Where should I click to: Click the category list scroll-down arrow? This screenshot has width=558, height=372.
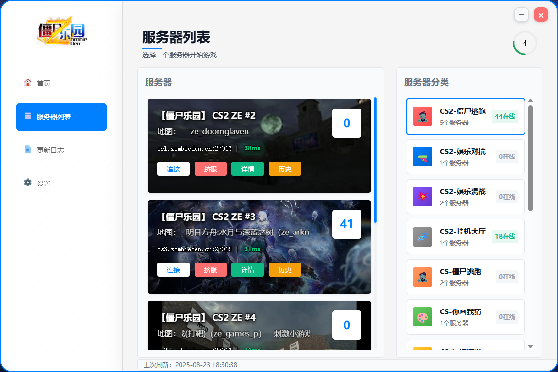[531, 346]
